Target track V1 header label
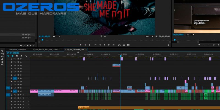Screen dimensions: 220x110 15,91
